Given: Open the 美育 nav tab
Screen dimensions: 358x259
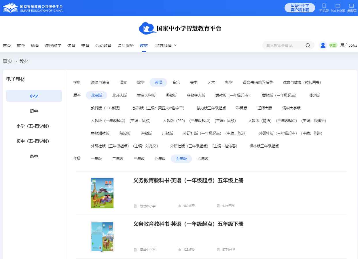Looking at the screenshot, I should [85, 45].
